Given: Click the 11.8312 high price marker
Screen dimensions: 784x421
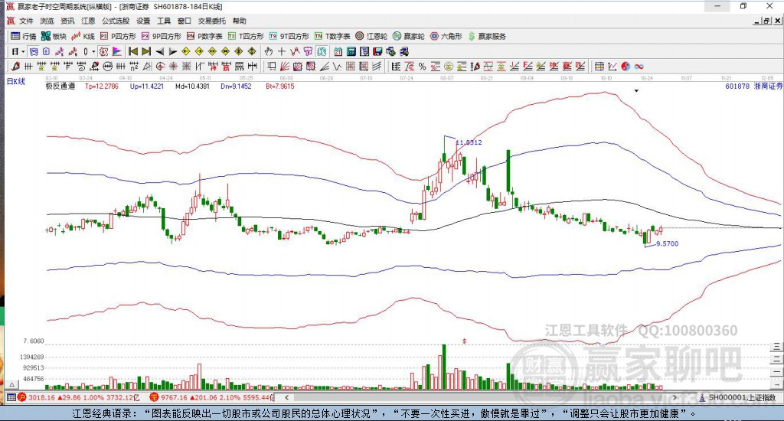Looking at the screenshot, I should [469, 142].
